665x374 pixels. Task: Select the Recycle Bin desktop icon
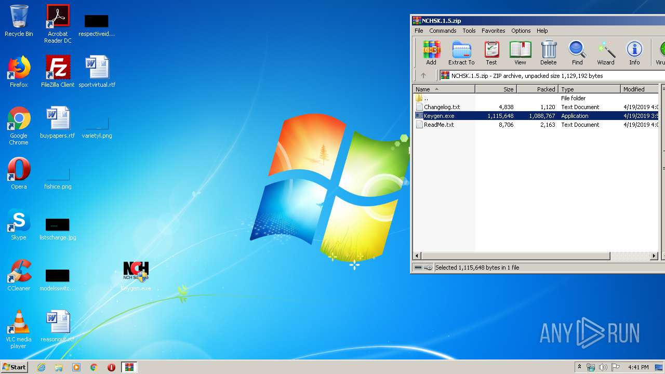tap(19, 21)
